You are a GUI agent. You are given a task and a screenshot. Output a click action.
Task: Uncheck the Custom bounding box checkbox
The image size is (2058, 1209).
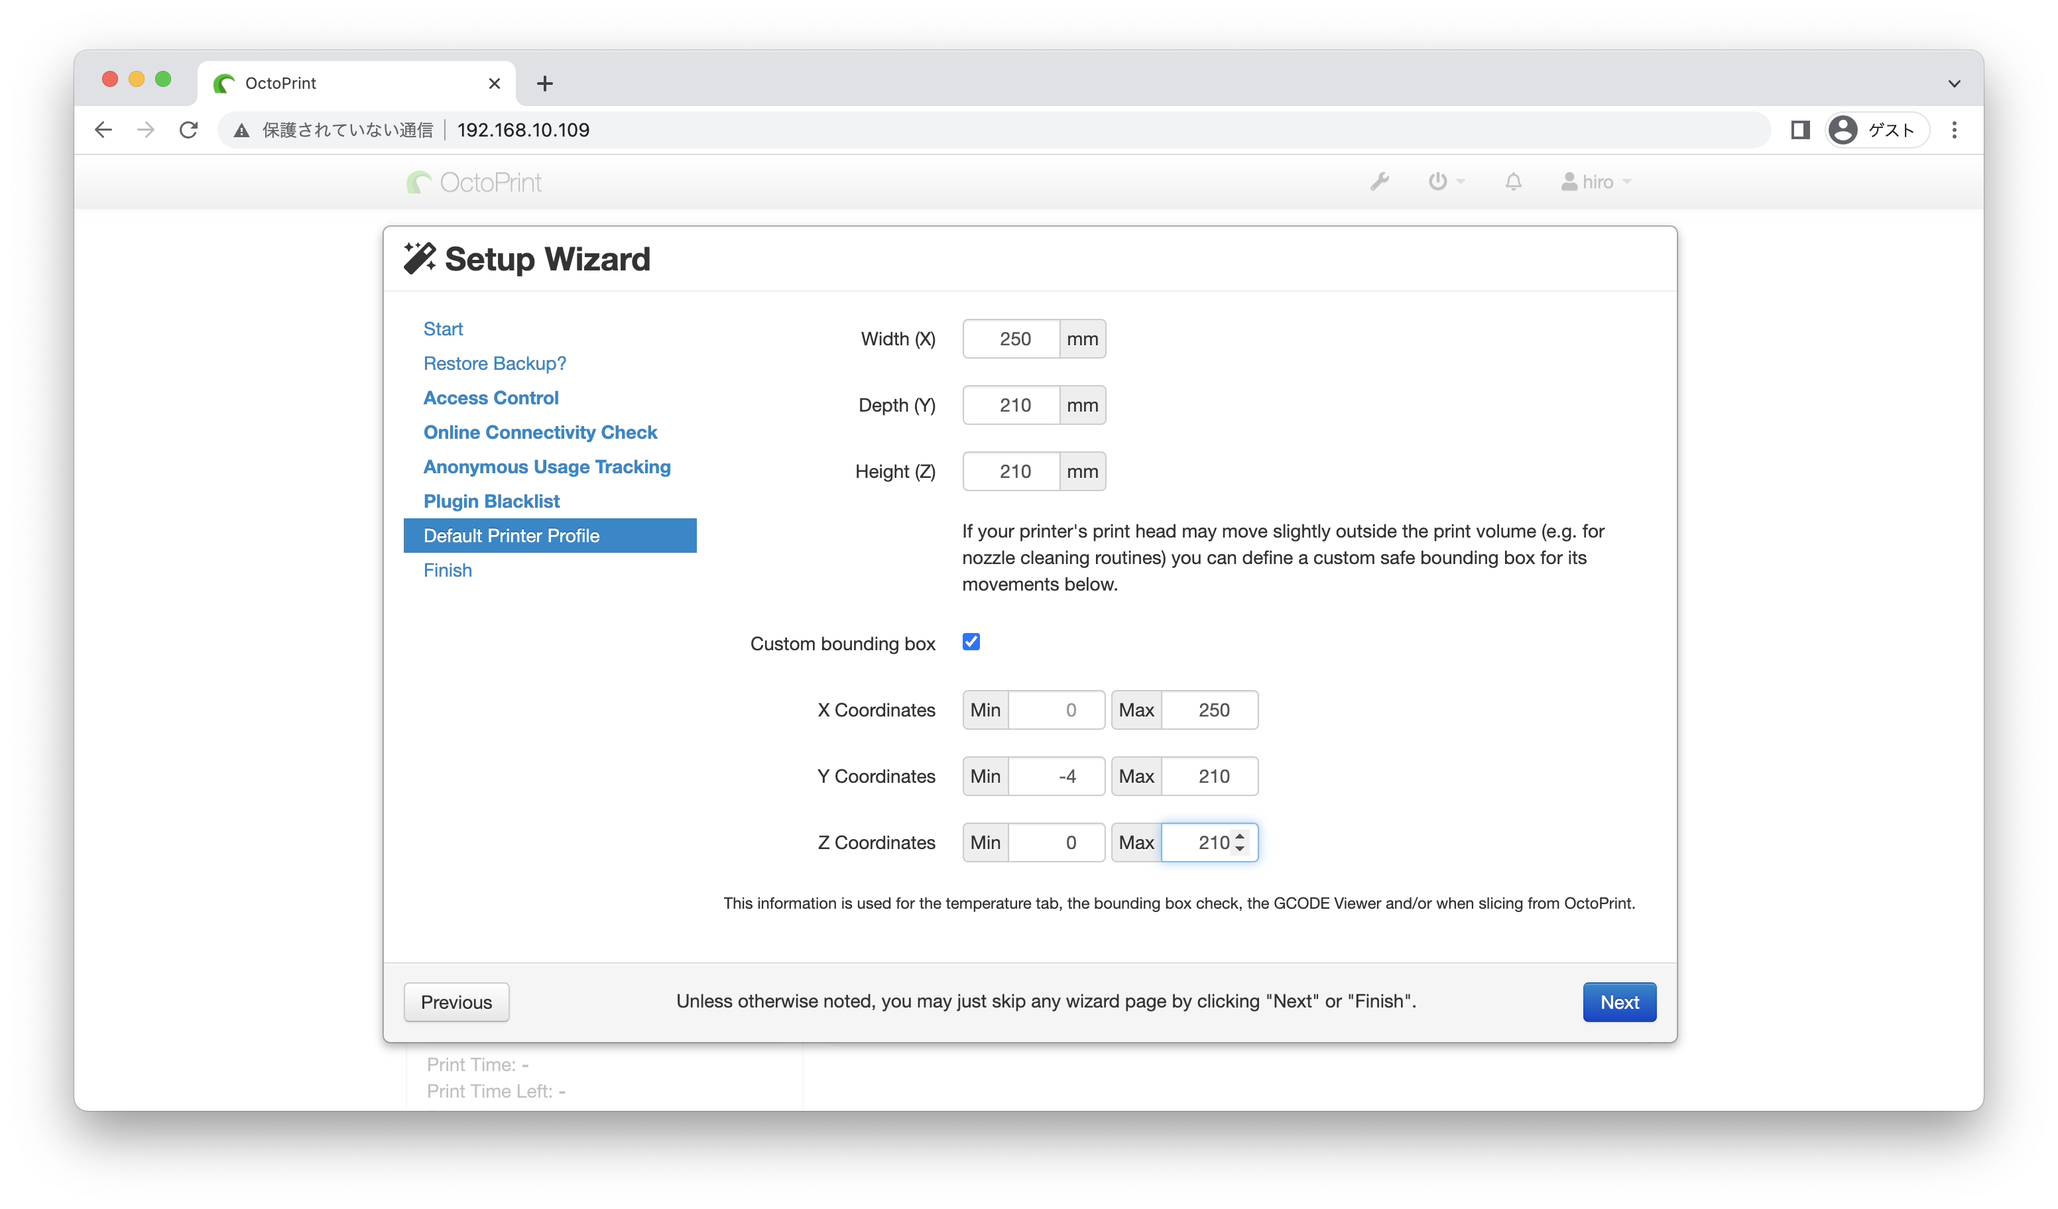[971, 642]
